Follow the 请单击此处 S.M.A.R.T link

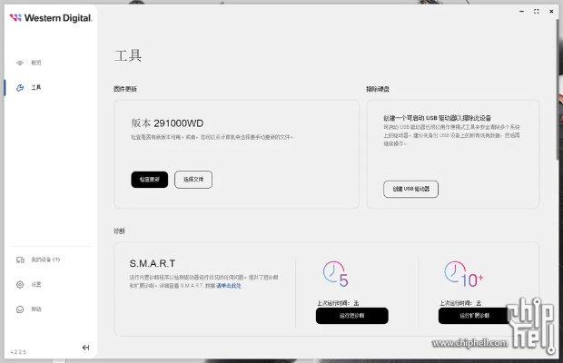(x=229, y=285)
